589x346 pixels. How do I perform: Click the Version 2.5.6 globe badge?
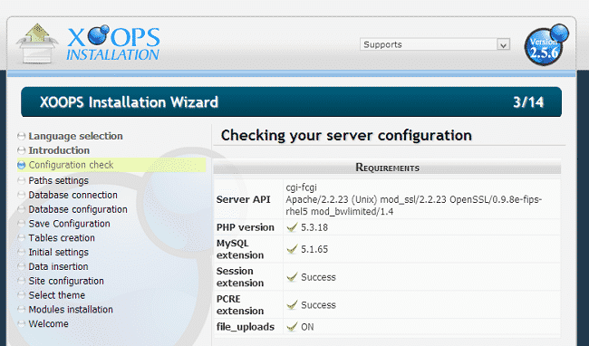point(546,44)
